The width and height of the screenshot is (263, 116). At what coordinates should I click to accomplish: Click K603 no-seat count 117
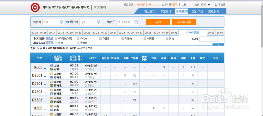coord(193,67)
